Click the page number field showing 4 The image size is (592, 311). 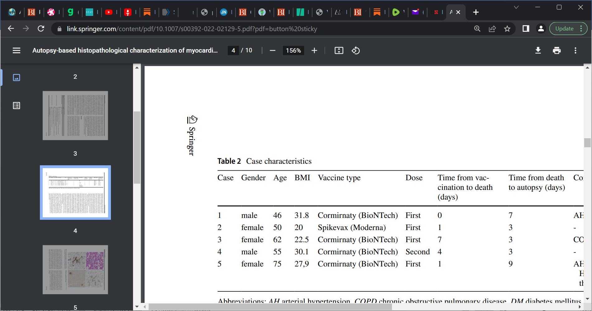pos(233,50)
